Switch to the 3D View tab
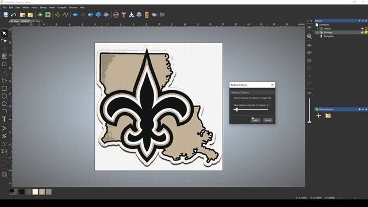 (36, 21)
